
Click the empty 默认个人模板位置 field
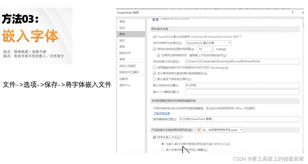coord(242,92)
